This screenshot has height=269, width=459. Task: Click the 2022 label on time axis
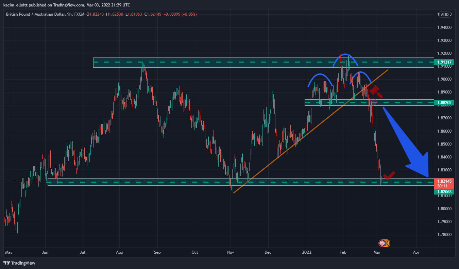307,253
